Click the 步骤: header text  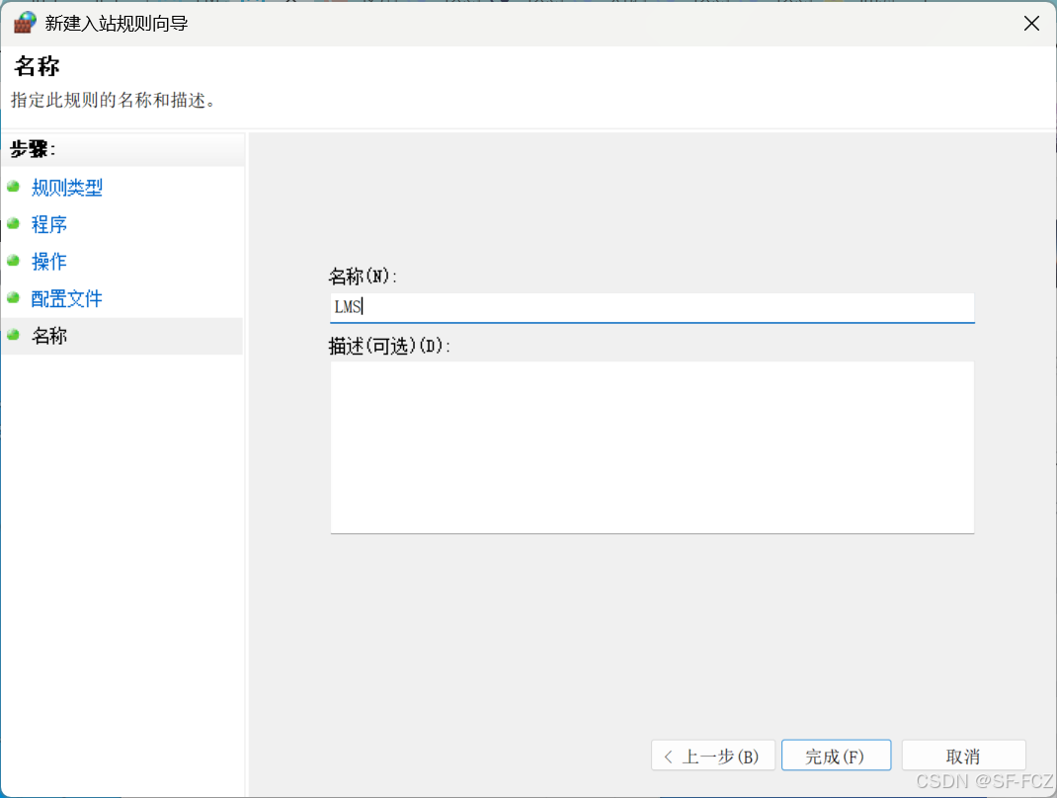pyautogui.click(x=33, y=149)
